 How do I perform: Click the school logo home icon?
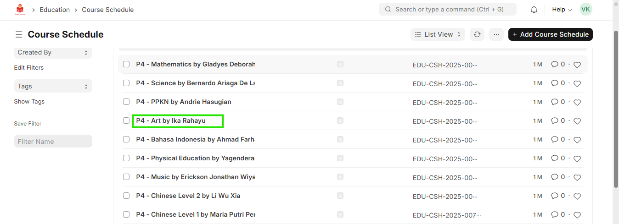[20, 10]
